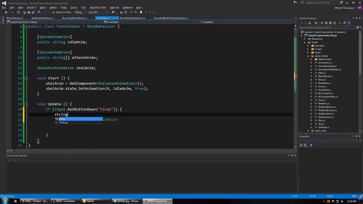Open the TOOLS menu
The height and width of the screenshot is (204, 363).
click(x=74, y=7)
